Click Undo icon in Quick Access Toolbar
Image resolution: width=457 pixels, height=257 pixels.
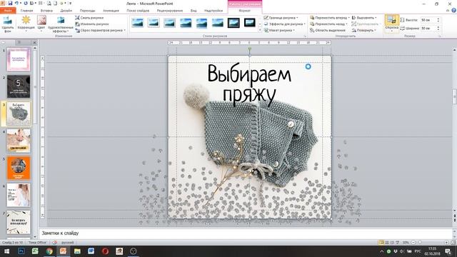point(17,3)
